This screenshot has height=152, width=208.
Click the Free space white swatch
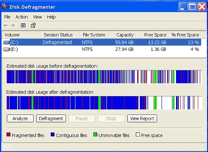point(138,135)
